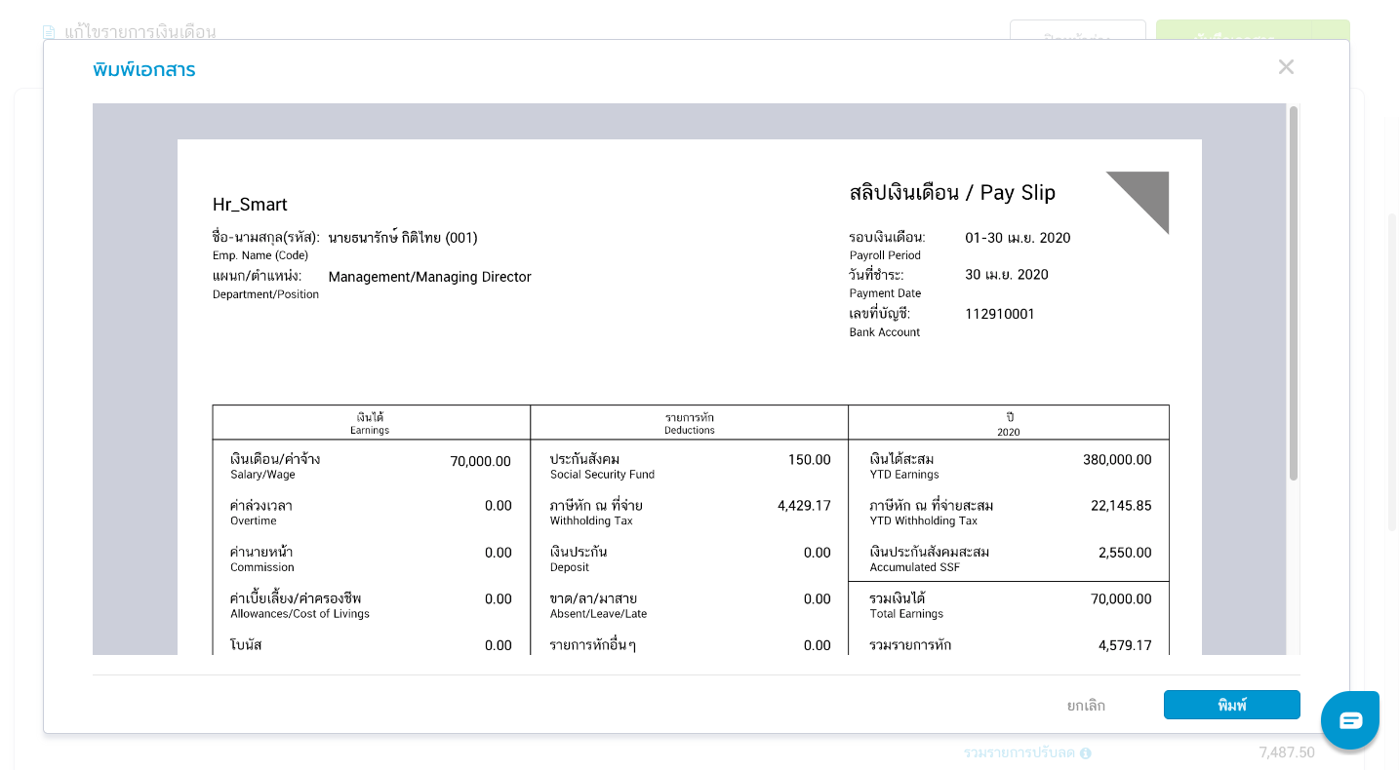Click payroll period 01-30 เม.ย. 2020
This screenshot has height=770, width=1399.
click(1018, 238)
